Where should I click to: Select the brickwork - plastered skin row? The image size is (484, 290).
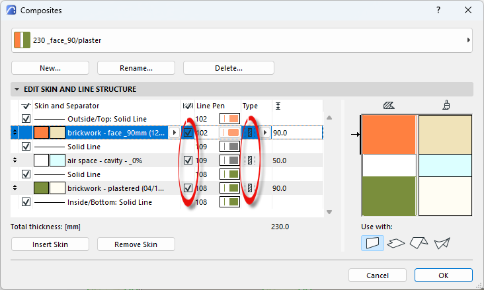[x=167, y=188]
